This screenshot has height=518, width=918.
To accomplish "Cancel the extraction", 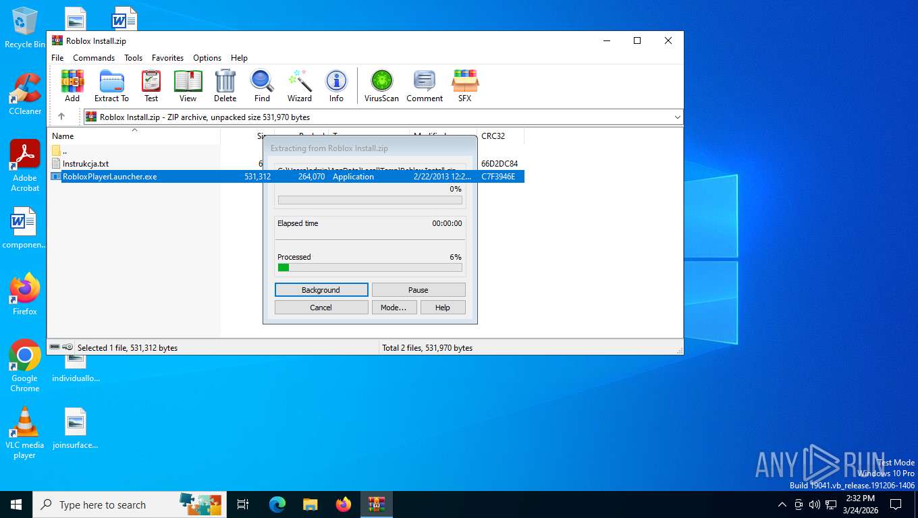I will click(321, 308).
